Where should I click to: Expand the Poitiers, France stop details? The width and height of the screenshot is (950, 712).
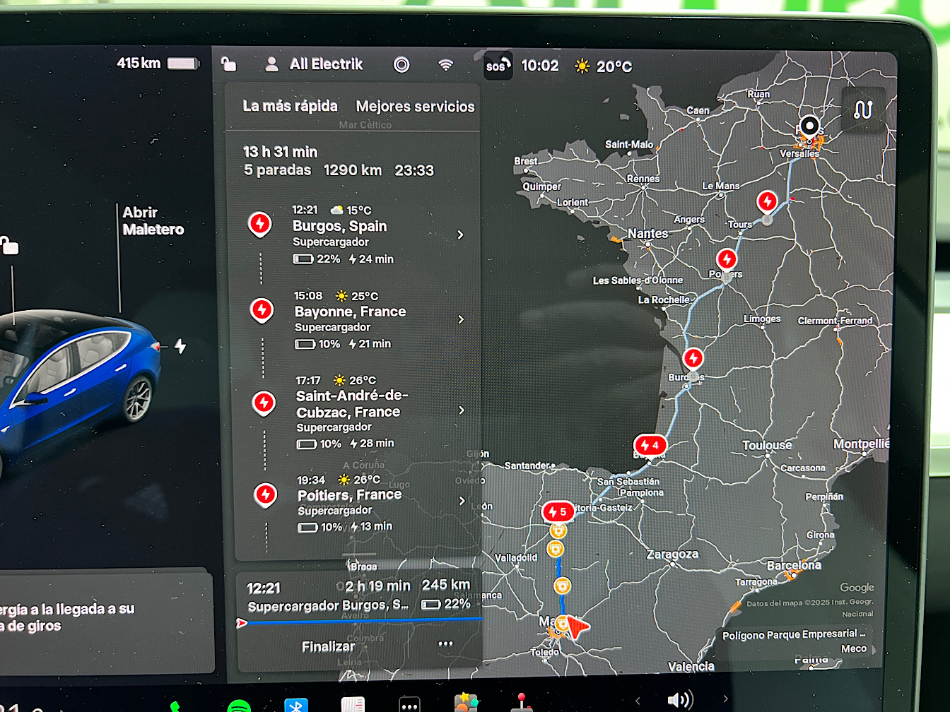tap(462, 500)
